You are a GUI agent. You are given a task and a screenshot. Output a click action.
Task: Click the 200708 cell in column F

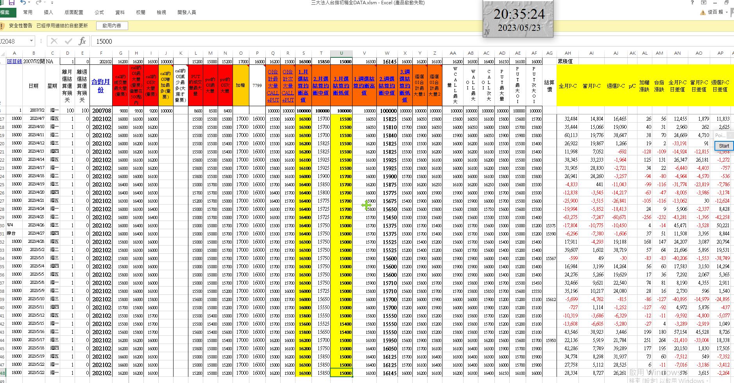[101, 110]
